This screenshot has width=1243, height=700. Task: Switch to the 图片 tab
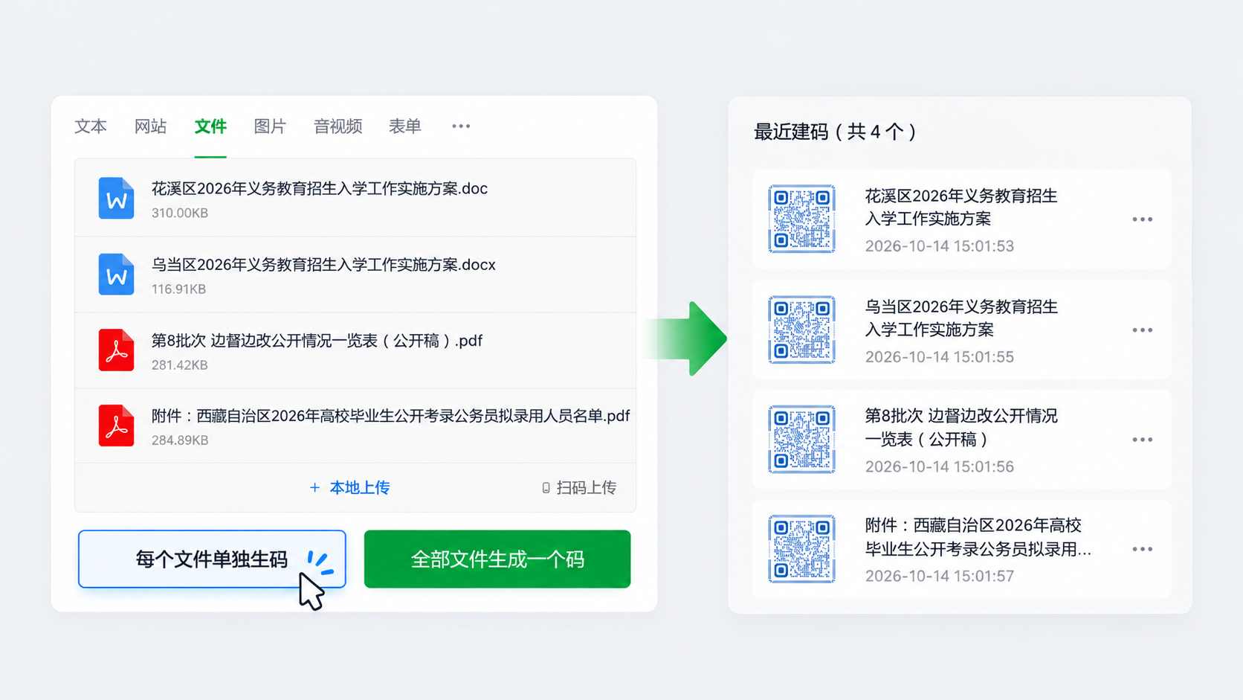(x=270, y=126)
